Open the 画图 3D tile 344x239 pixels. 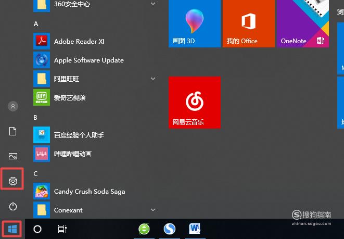[x=195, y=23]
